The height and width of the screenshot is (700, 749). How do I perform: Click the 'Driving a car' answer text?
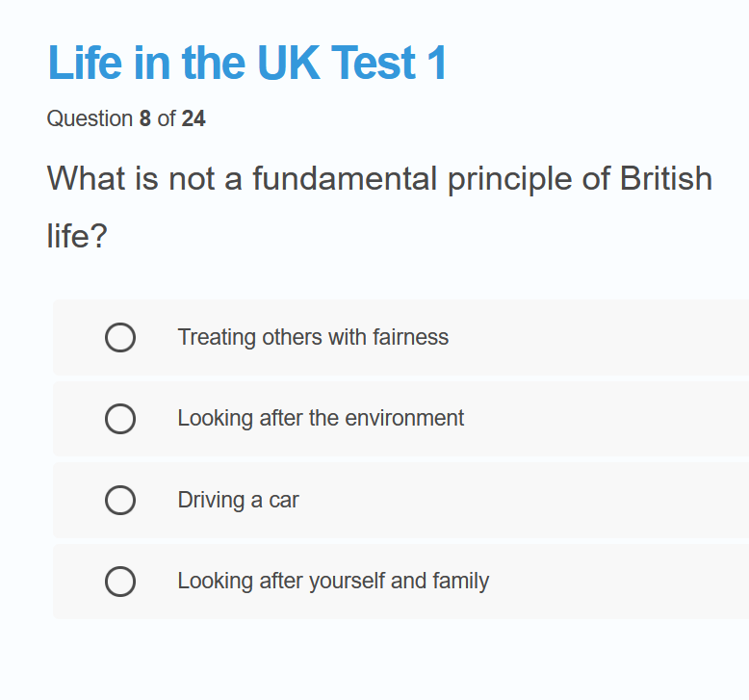pyautogui.click(x=238, y=500)
